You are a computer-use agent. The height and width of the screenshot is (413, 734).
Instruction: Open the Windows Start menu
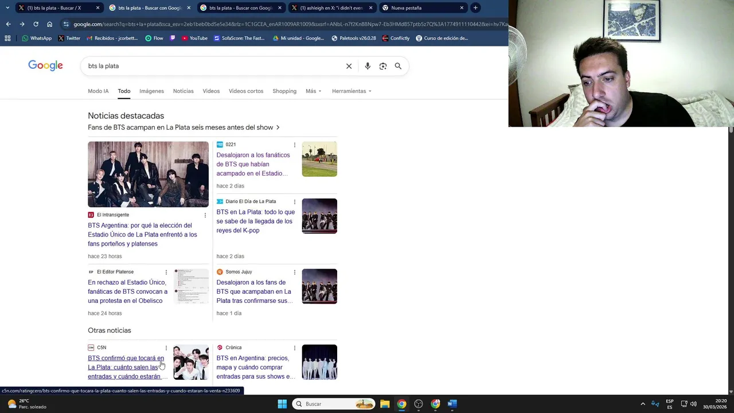coord(282,404)
